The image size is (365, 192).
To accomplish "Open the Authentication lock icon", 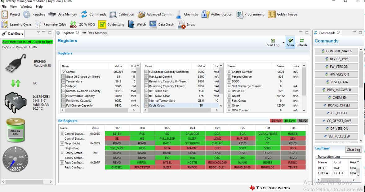I will pos(205,15).
